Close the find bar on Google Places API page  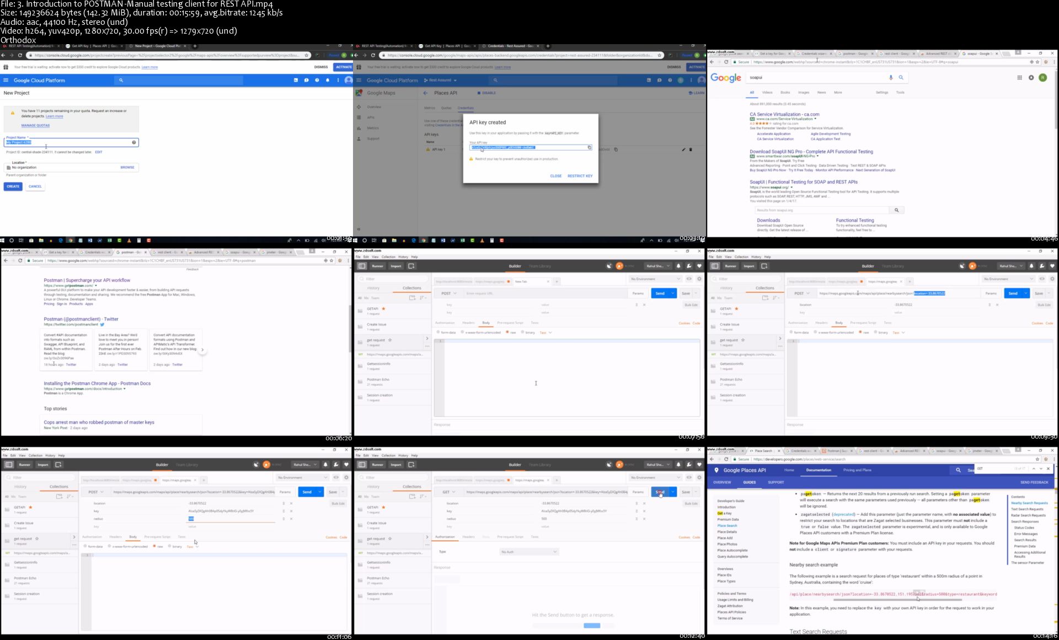click(1049, 468)
